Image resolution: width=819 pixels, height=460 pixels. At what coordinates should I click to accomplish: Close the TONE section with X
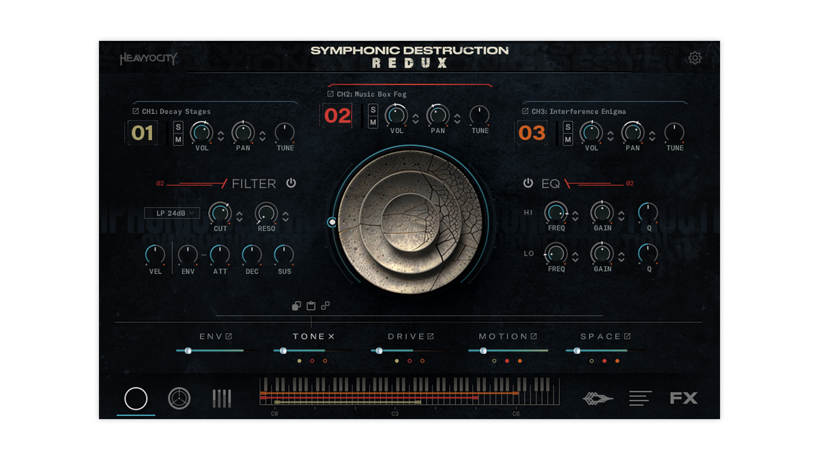coord(331,337)
